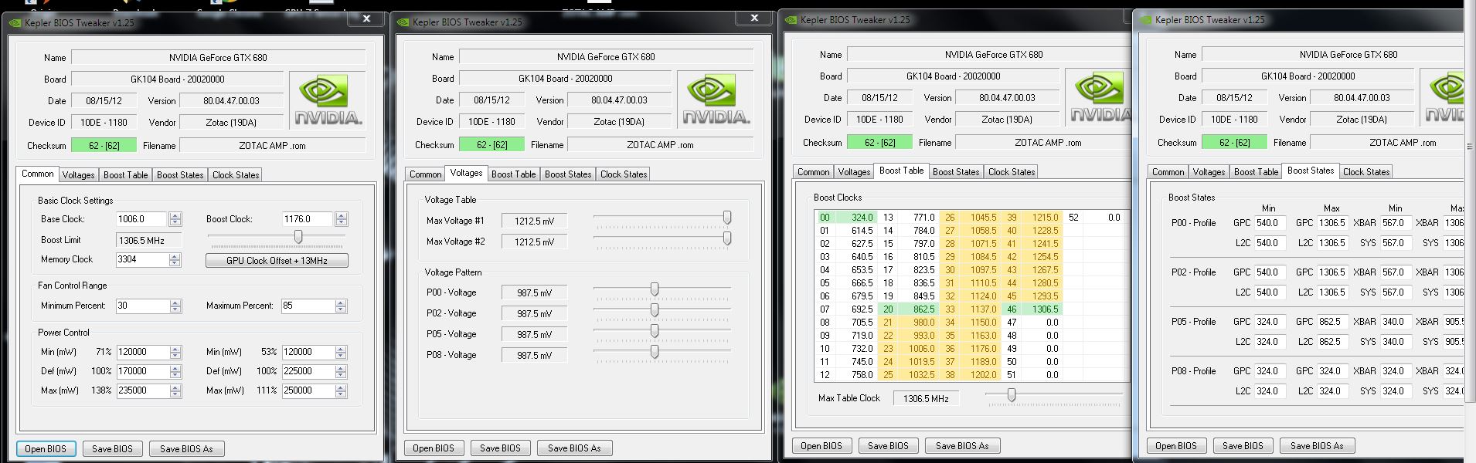This screenshot has width=1476, height=463.
Task: Click spinner of Def (mW) 170000 field
Action: click(175, 372)
